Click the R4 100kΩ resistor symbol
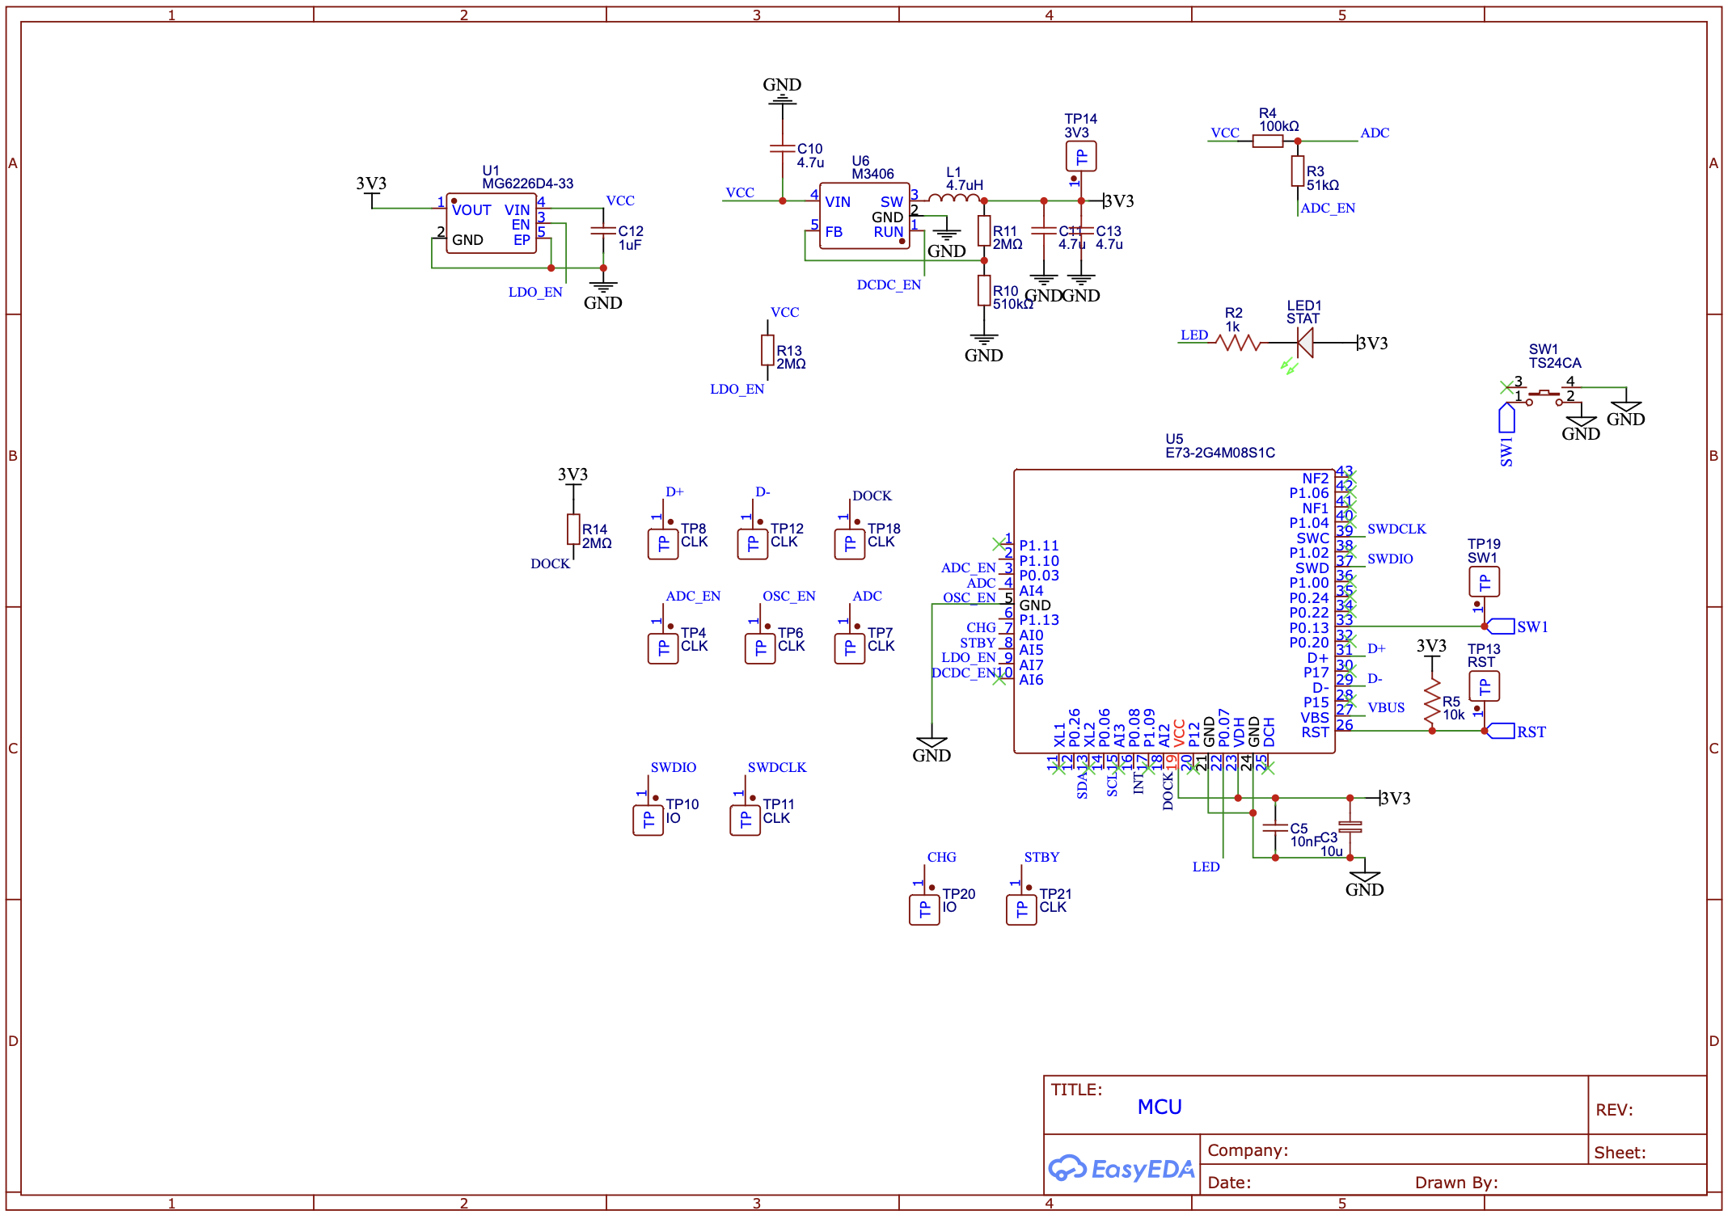The image size is (1732, 1219). [1267, 141]
